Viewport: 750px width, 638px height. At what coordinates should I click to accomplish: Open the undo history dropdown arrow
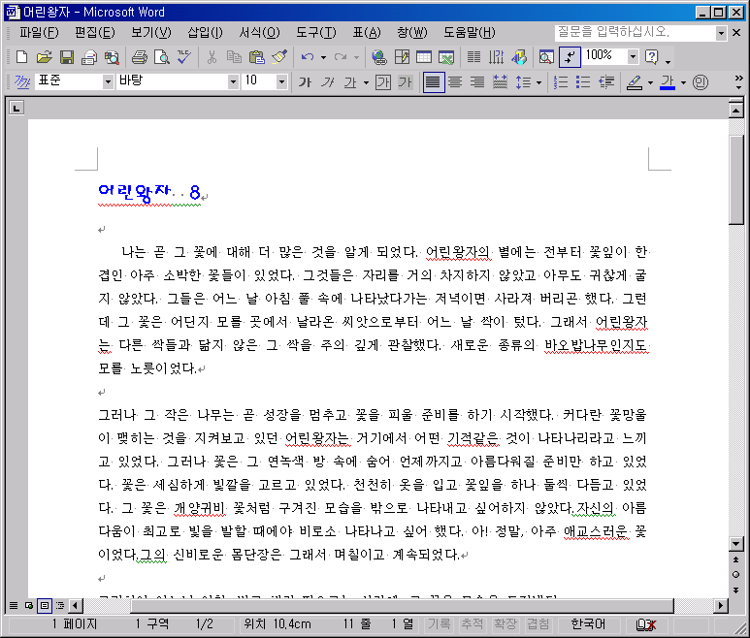coord(323,57)
